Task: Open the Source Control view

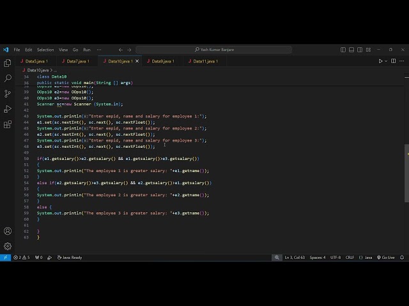Action: click(x=8, y=94)
